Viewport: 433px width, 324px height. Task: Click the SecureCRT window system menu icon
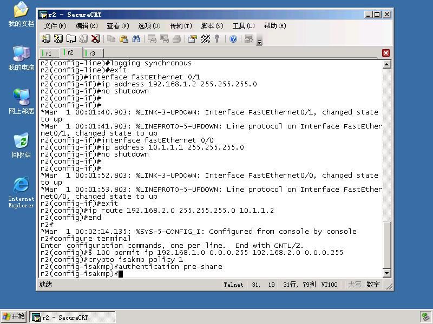point(43,15)
